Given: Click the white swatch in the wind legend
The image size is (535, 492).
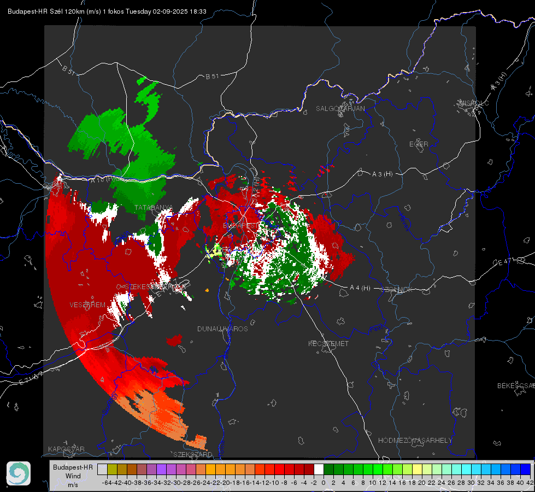Looking at the screenshot, I should coord(319,469).
